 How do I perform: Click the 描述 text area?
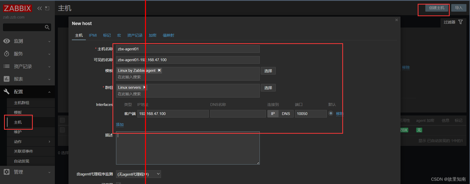(188, 148)
